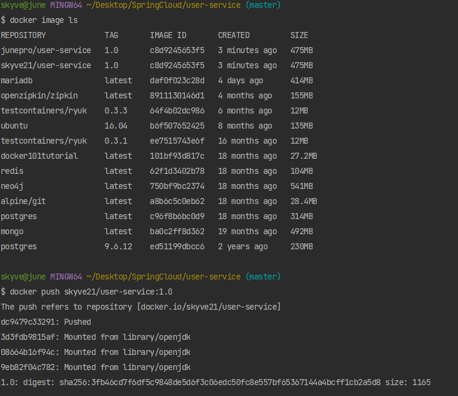Click the 'size: 1165' text
This screenshot has width=458, height=396.
click(408, 383)
